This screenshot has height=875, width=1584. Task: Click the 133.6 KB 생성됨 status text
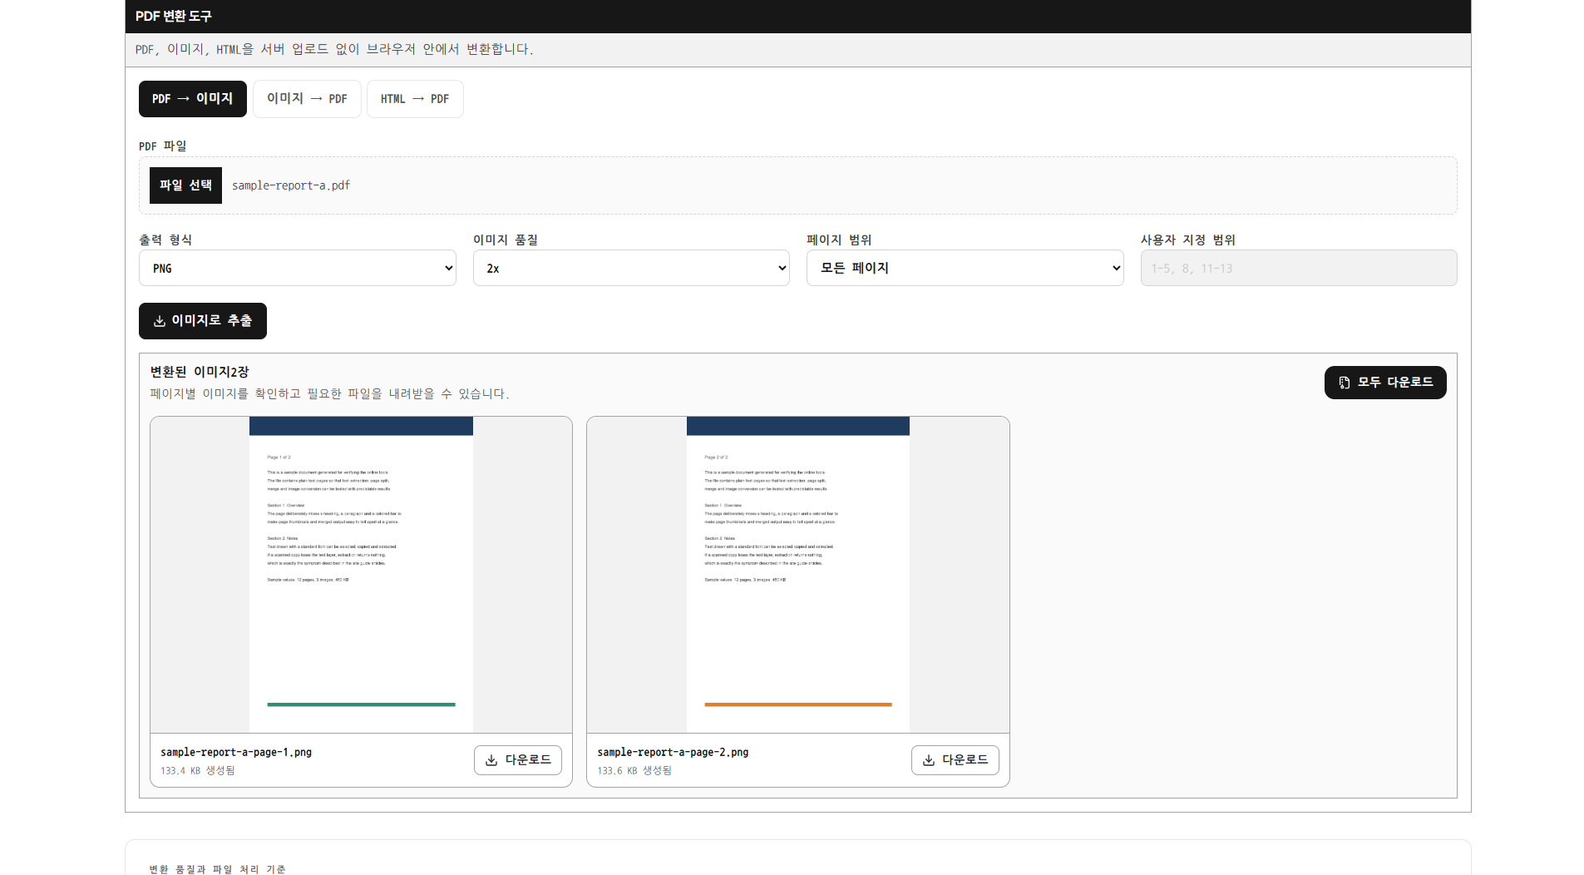pyautogui.click(x=634, y=771)
